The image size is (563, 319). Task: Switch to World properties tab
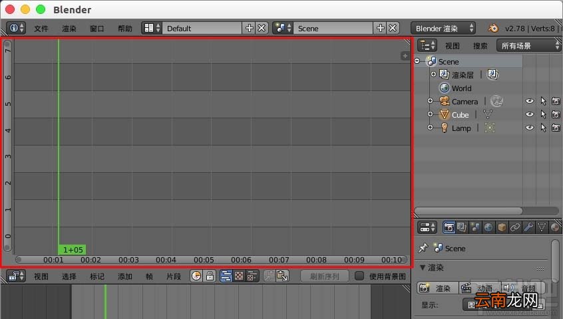pyautogui.click(x=488, y=227)
